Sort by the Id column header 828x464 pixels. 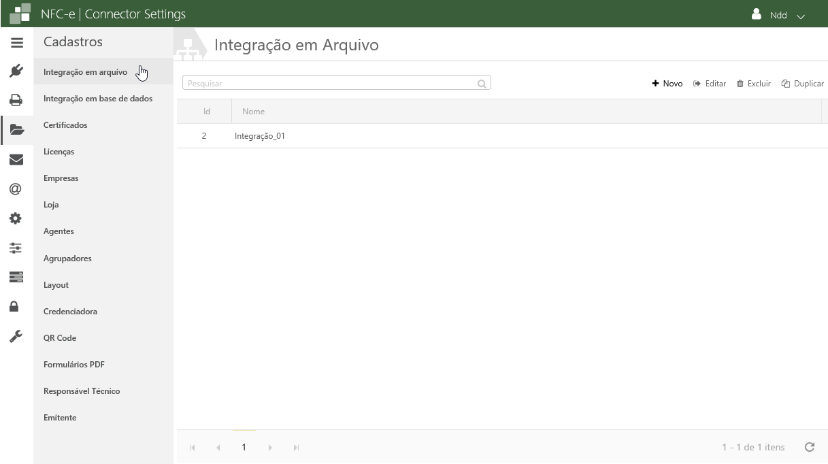[207, 112]
